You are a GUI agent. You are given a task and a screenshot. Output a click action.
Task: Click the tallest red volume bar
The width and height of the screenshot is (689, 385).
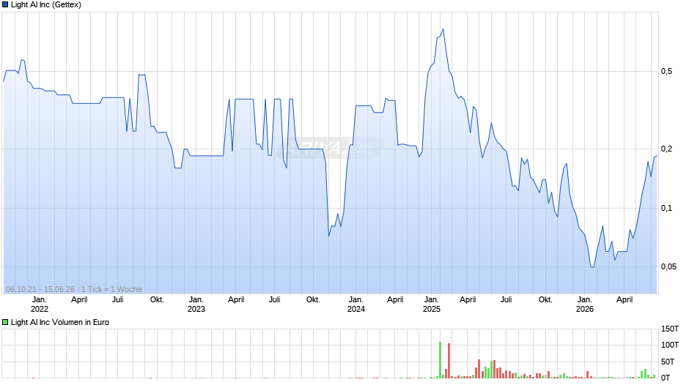click(449, 361)
